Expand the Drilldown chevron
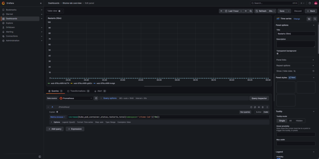 (x=42, y=27)
